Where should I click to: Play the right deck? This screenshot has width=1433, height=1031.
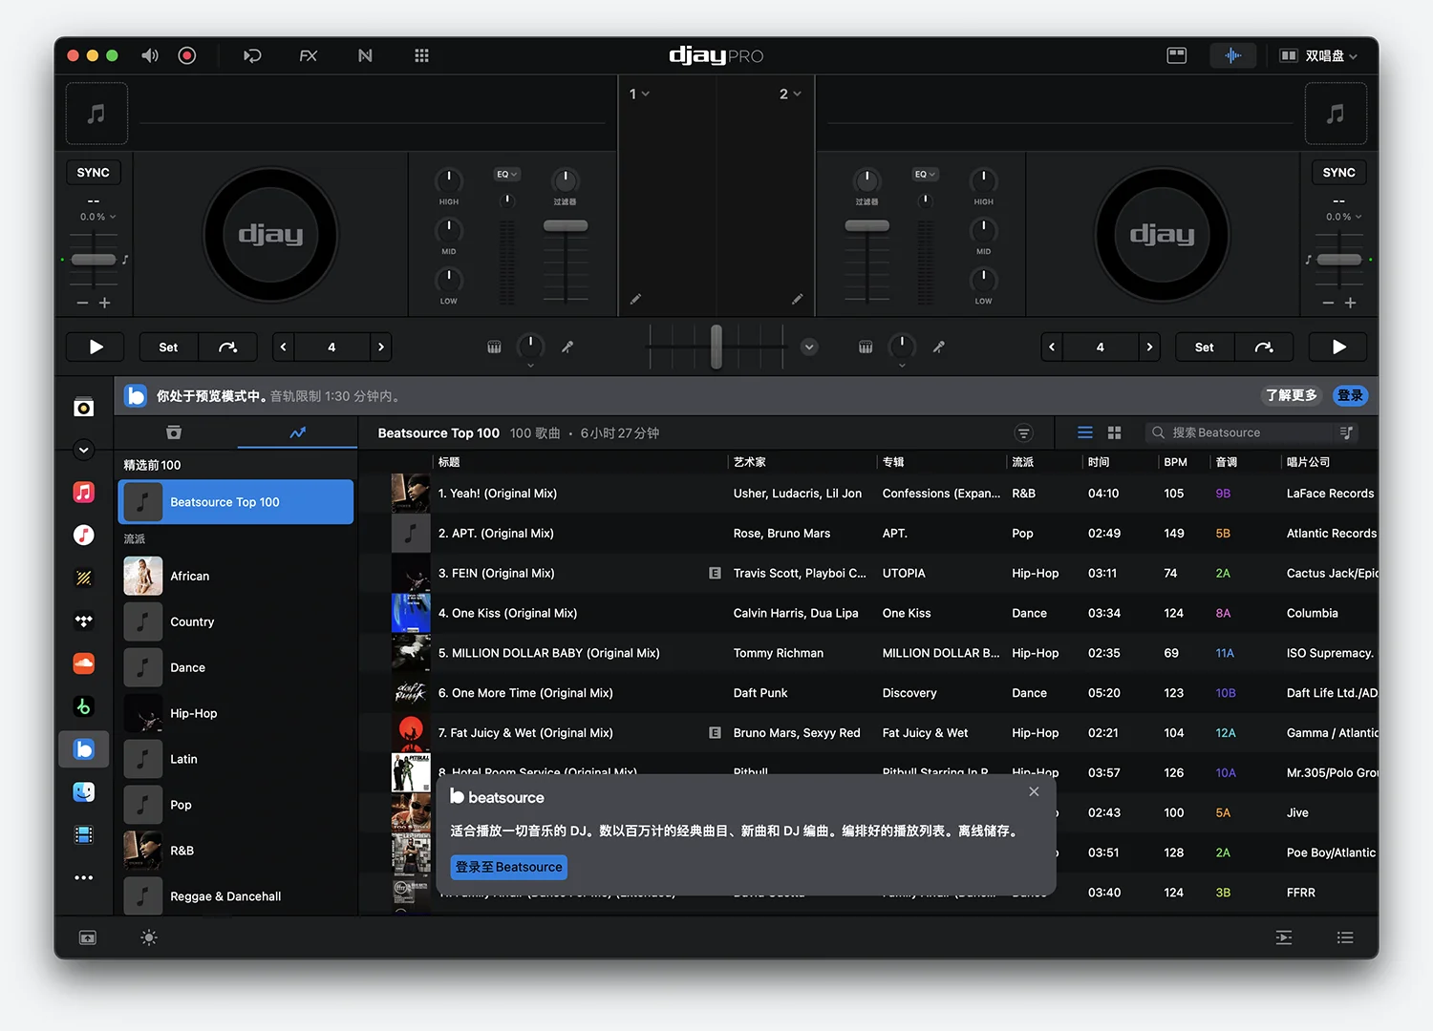[1338, 347]
